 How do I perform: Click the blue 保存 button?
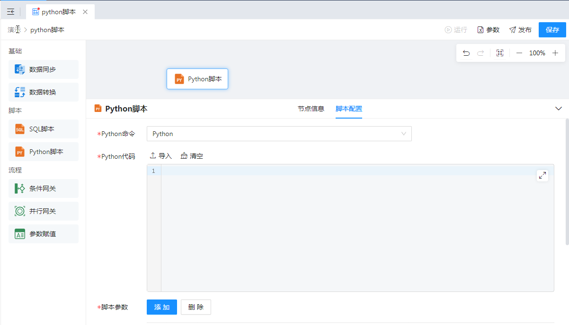pyautogui.click(x=552, y=30)
